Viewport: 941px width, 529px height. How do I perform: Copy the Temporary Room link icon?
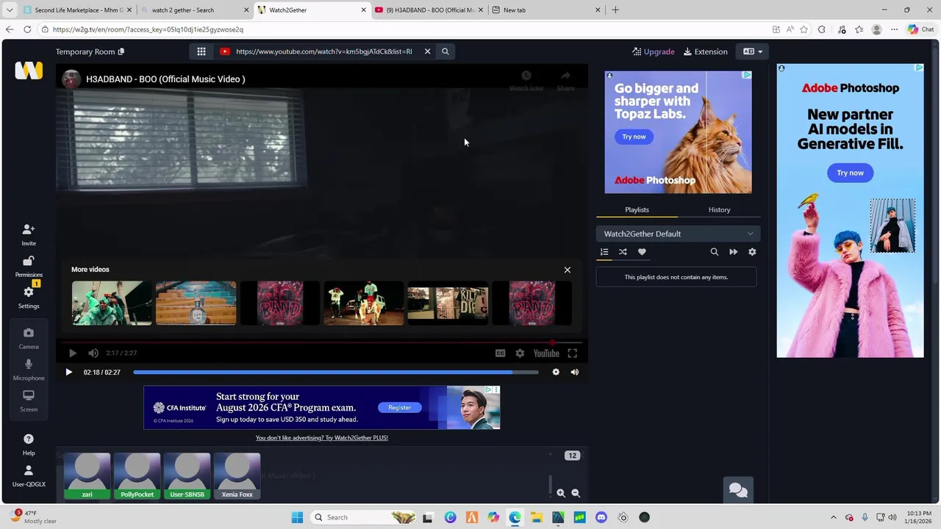tap(121, 51)
